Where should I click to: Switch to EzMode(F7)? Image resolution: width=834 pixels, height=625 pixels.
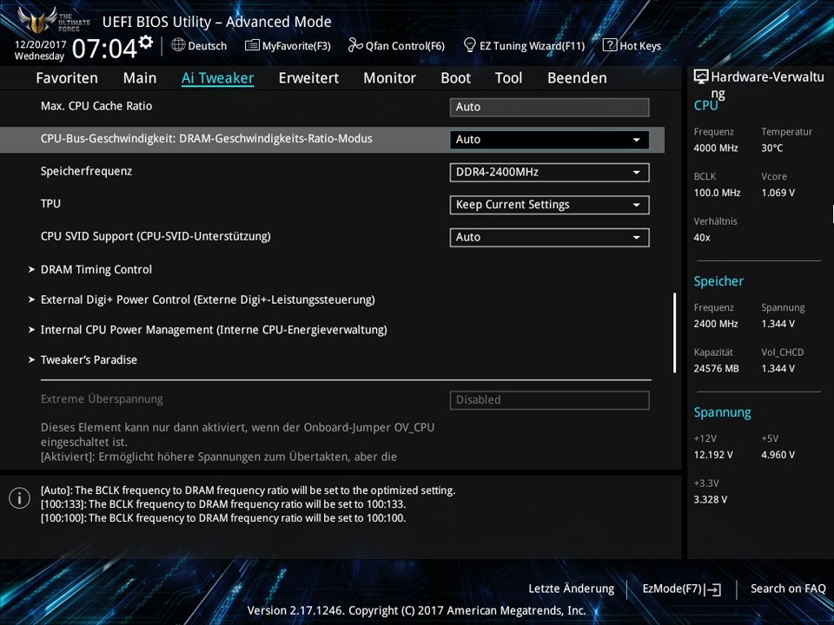click(x=682, y=589)
